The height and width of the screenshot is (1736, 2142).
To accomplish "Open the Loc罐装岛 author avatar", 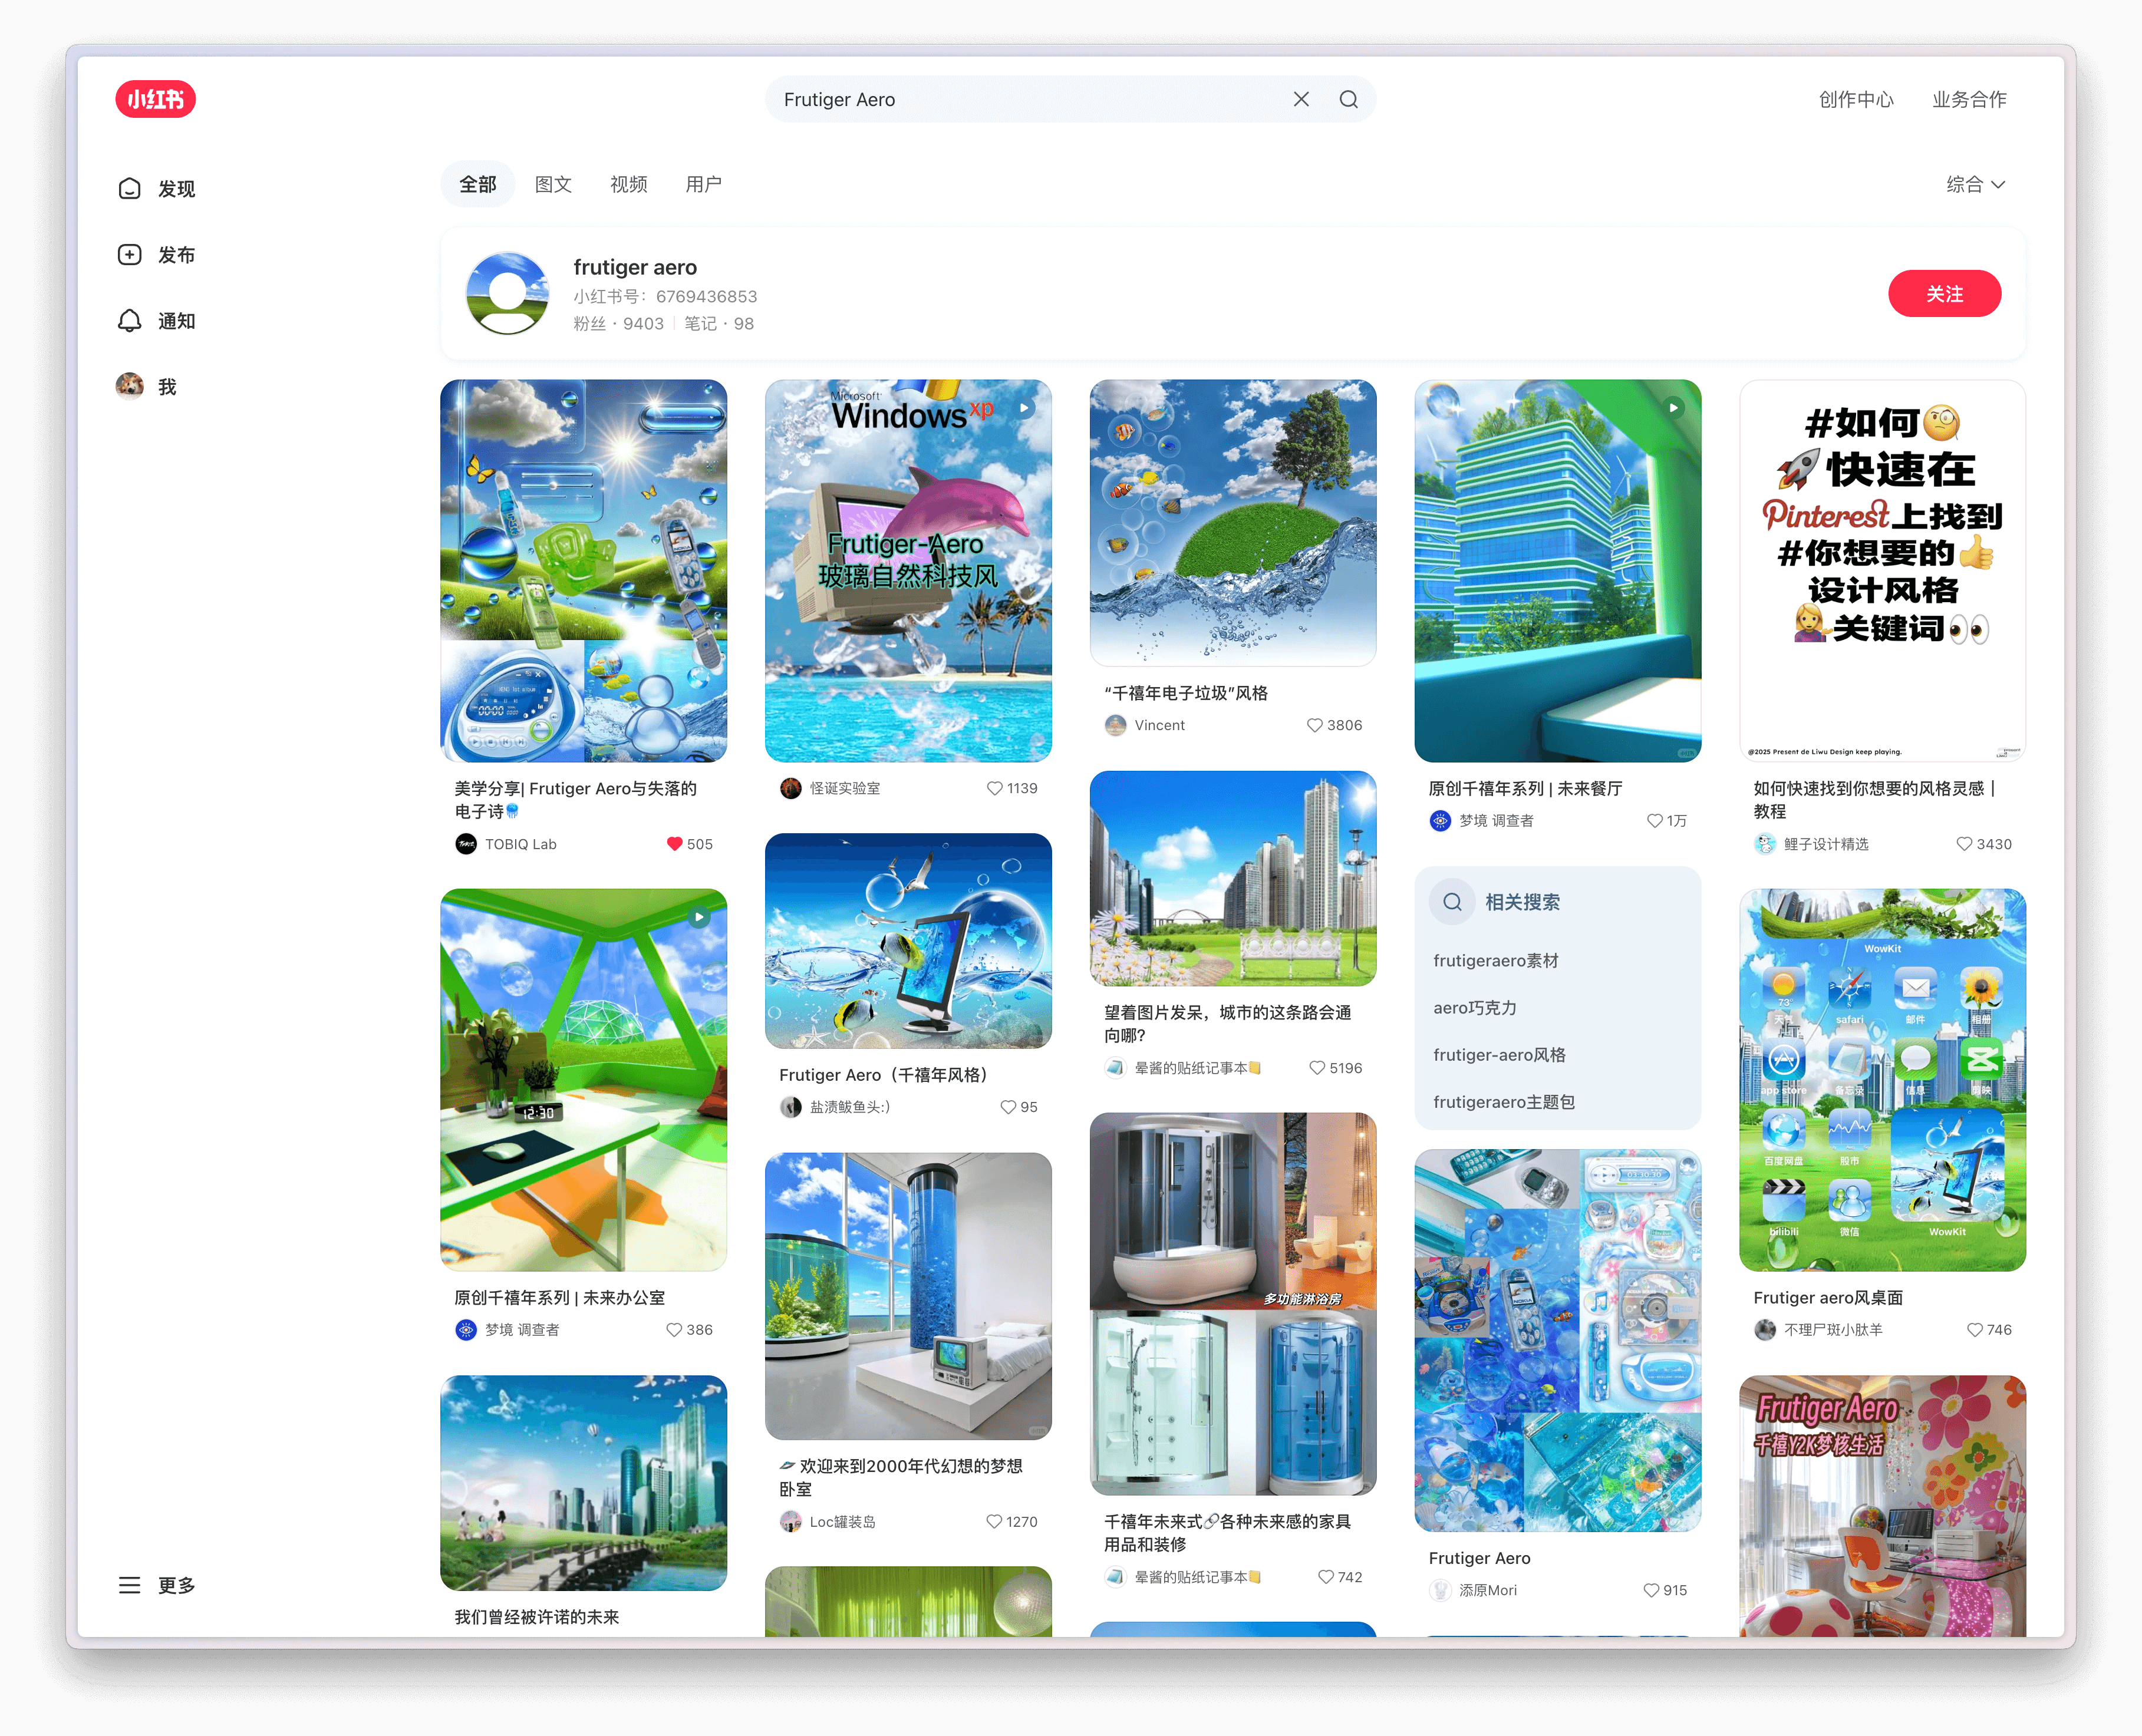I will click(791, 1522).
